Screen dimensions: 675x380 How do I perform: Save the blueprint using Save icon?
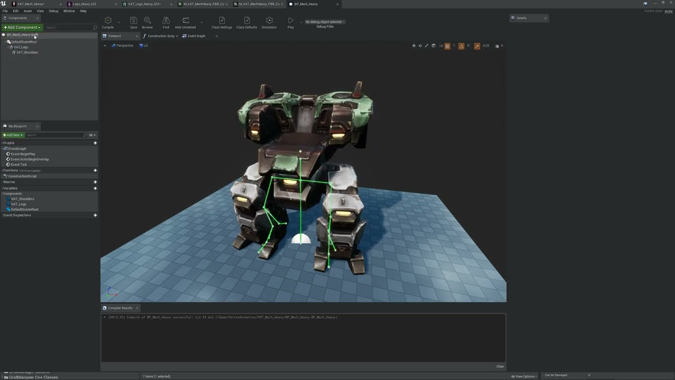pos(133,23)
